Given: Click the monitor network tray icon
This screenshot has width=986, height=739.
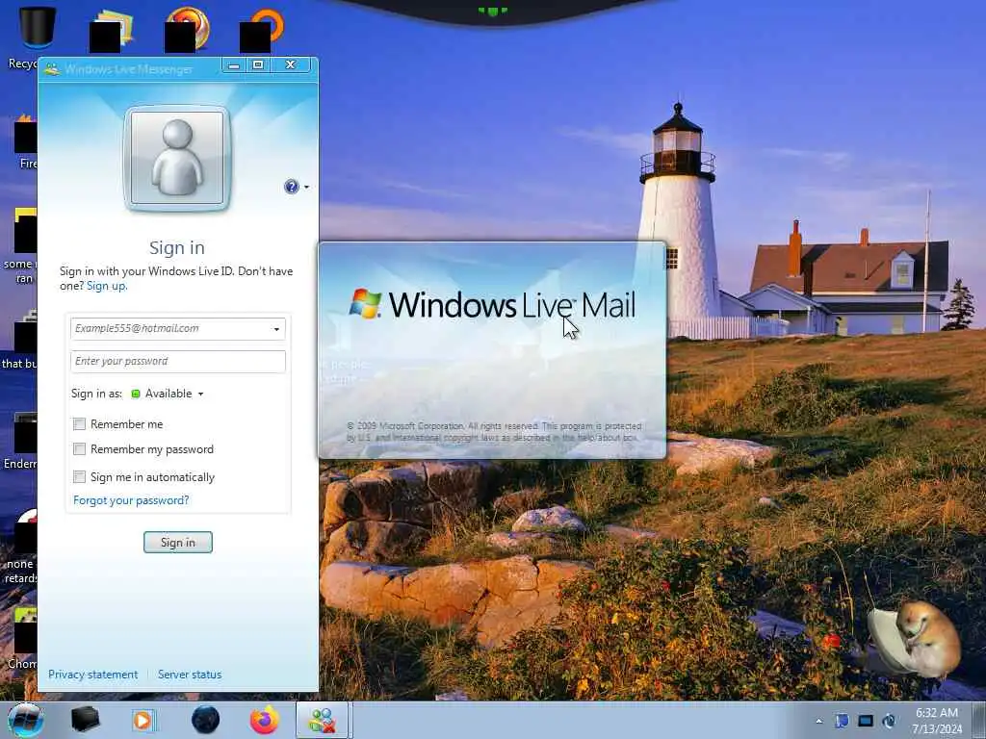Looking at the screenshot, I should 866,721.
